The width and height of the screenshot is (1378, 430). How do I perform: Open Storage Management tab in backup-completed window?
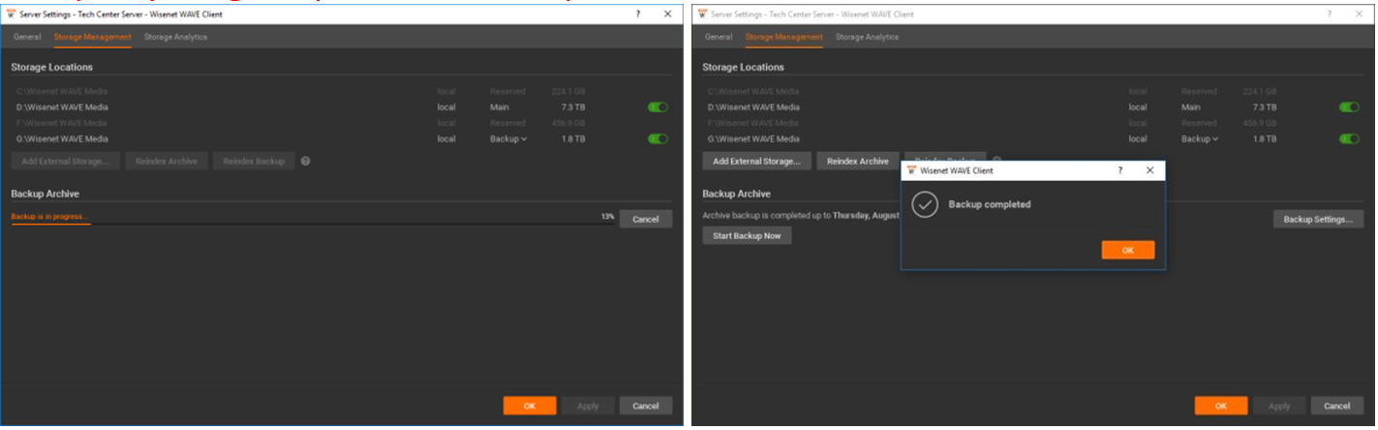(x=784, y=37)
